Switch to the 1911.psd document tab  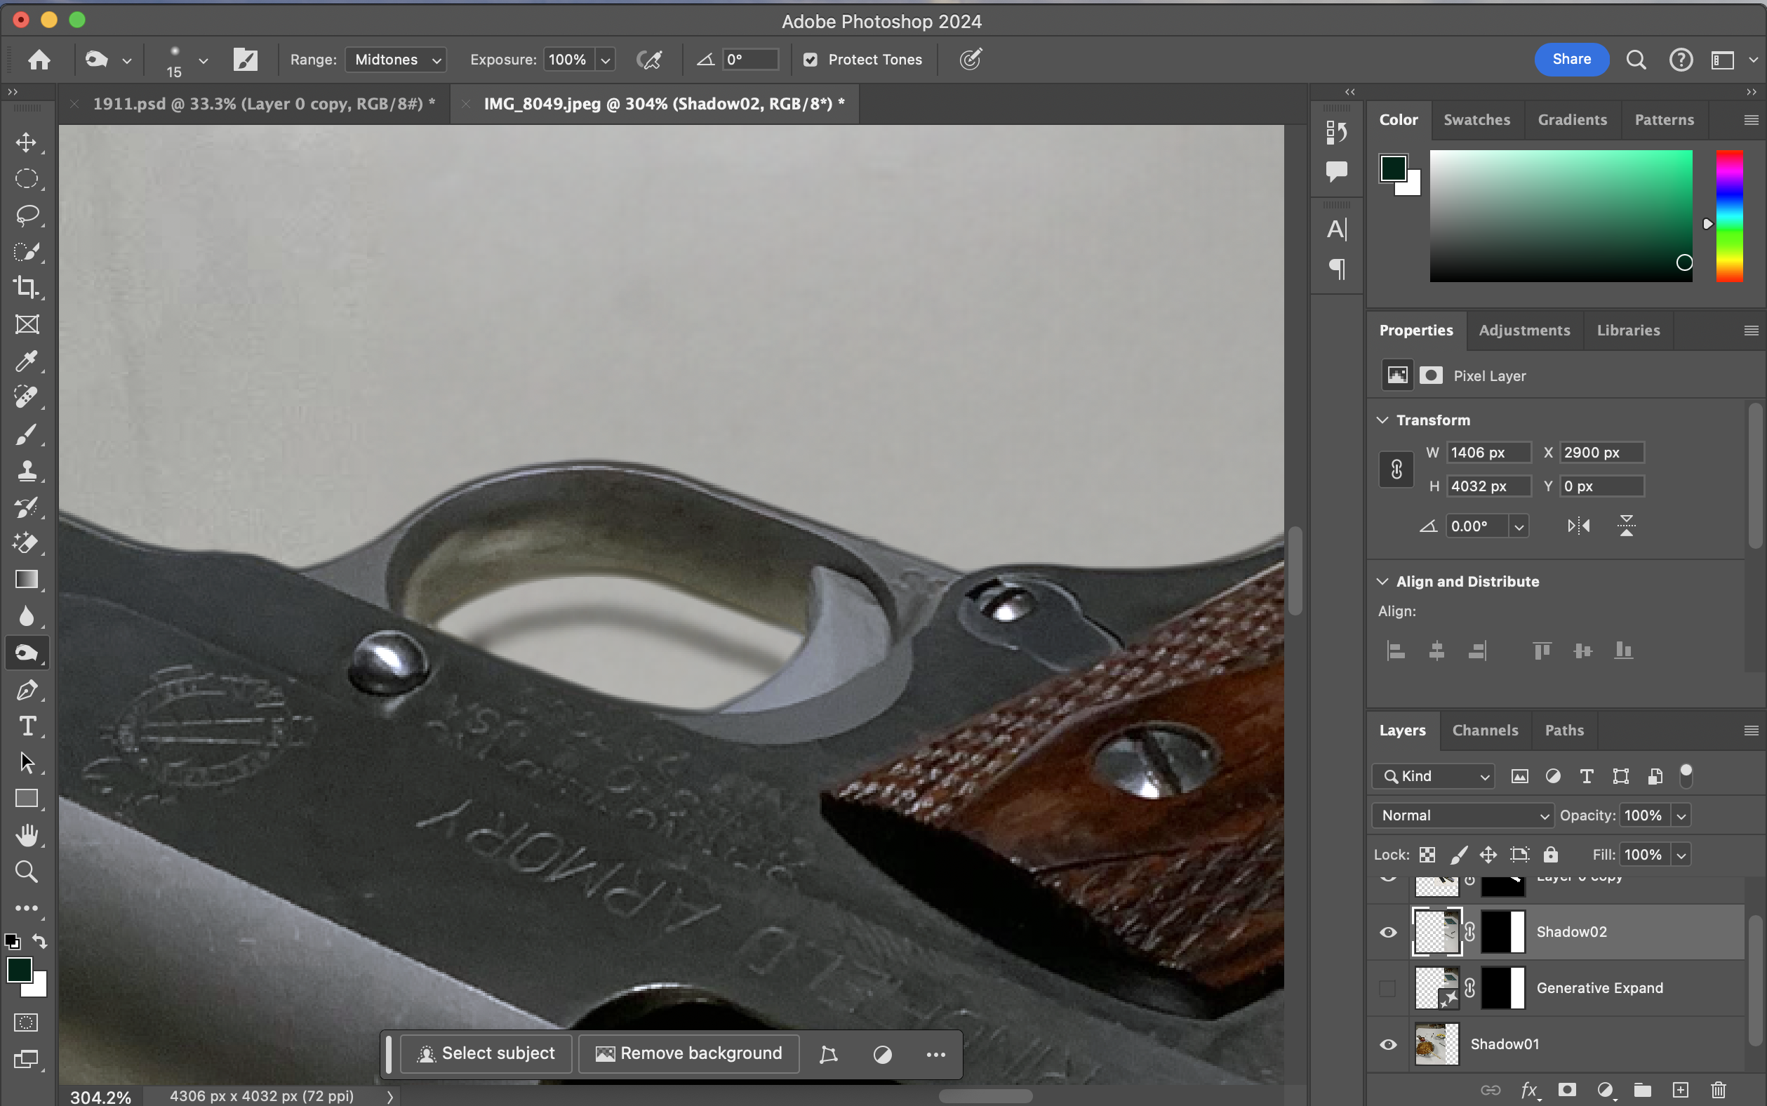[263, 104]
